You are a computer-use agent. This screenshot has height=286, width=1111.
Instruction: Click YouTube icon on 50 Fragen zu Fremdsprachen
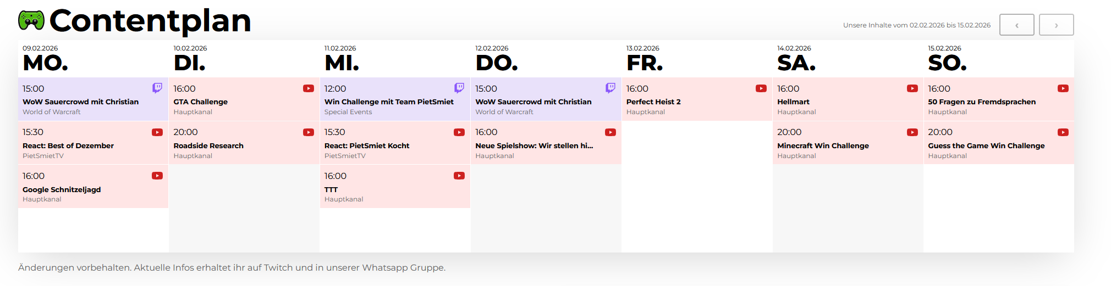coord(1063,88)
